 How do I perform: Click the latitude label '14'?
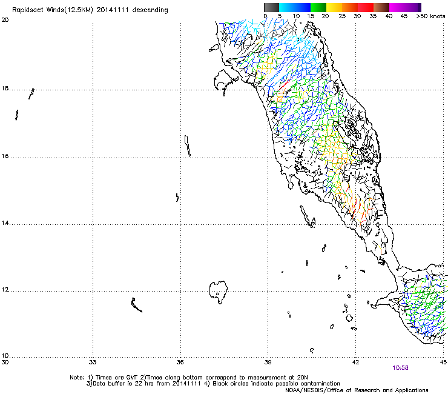5,223
